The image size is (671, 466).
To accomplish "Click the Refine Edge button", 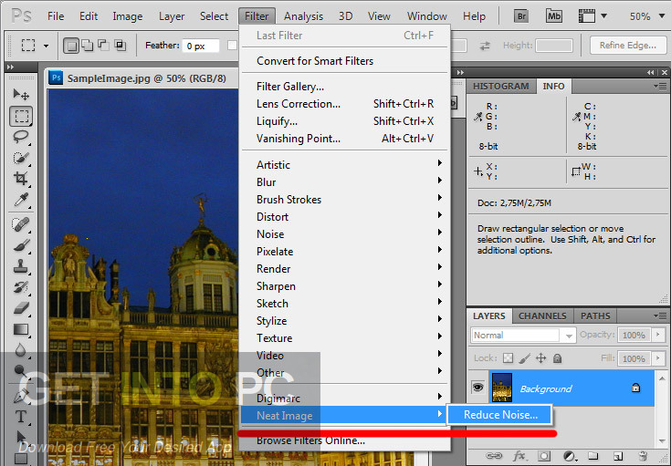I will coord(628,46).
